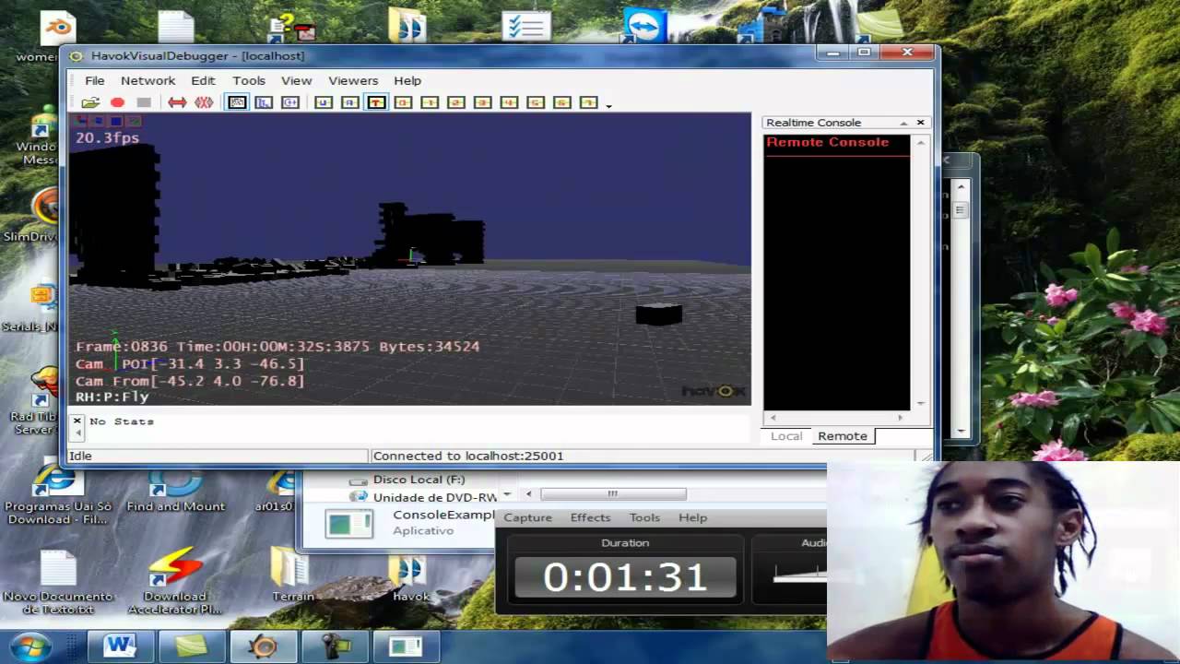The width and height of the screenshot is (1180, 664).
Task: Open the Edit menu
Action: click(x=203, y=81)
